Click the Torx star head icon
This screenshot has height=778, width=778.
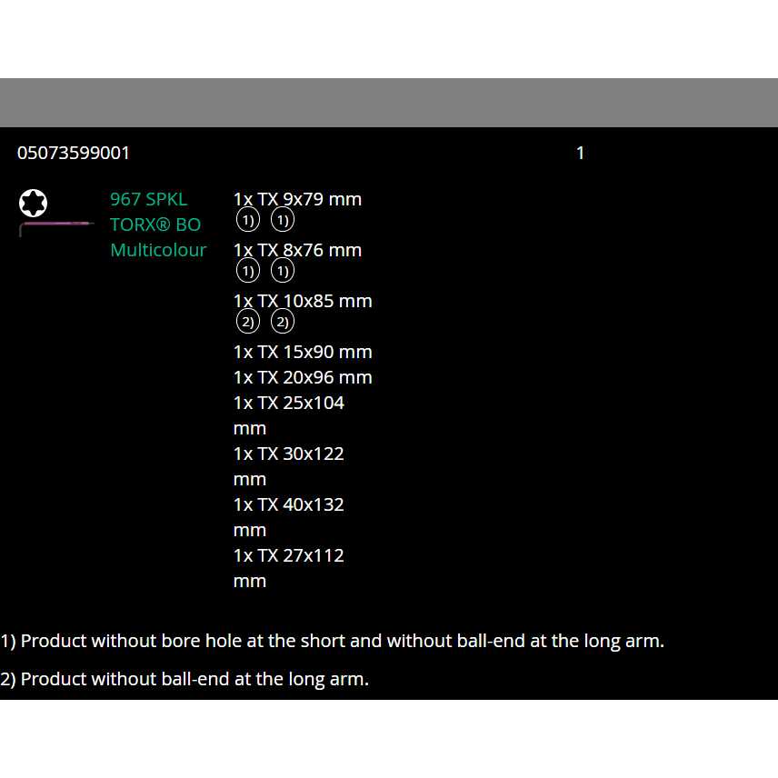(x=33, y=203)
